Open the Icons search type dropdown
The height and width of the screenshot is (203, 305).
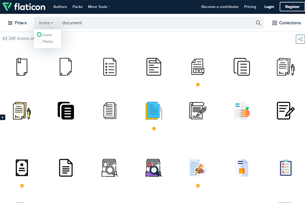(45, 23)
